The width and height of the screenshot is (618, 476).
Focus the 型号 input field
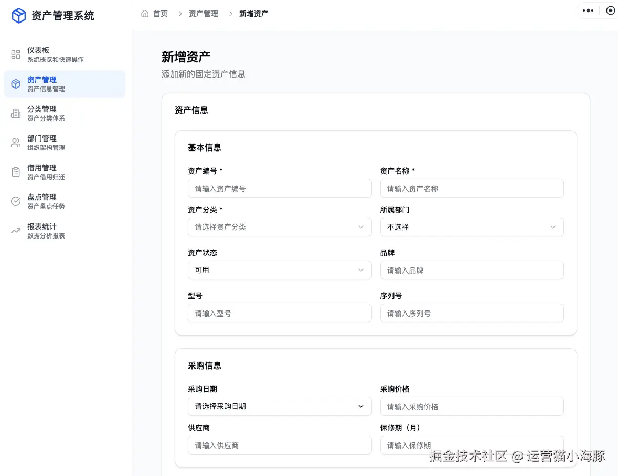280,313
